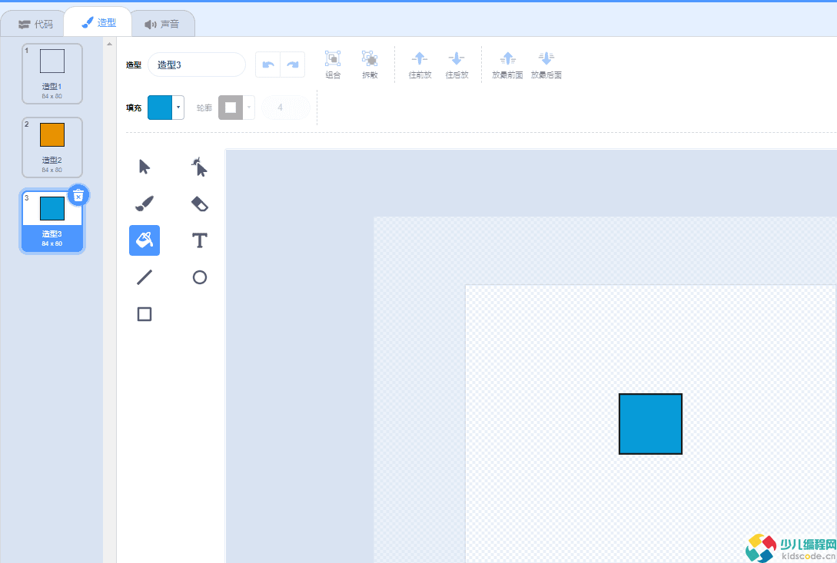Viewport: 837px width, 563px height.
Task: Edit the costume name field 造型3
Action: point(197,65)
